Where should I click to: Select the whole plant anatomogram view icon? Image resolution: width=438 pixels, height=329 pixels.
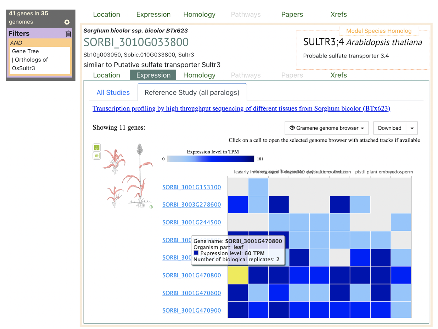click(97, 147)
